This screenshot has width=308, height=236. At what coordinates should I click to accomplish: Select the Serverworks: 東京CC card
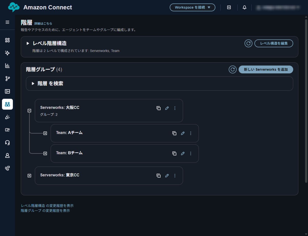coord(109,176)
